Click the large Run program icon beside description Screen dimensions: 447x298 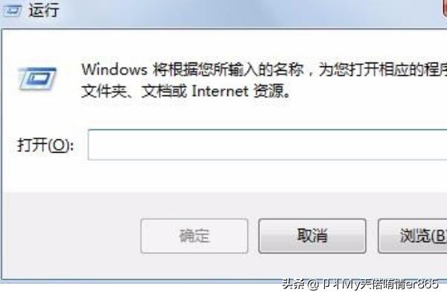coord(37,78)
